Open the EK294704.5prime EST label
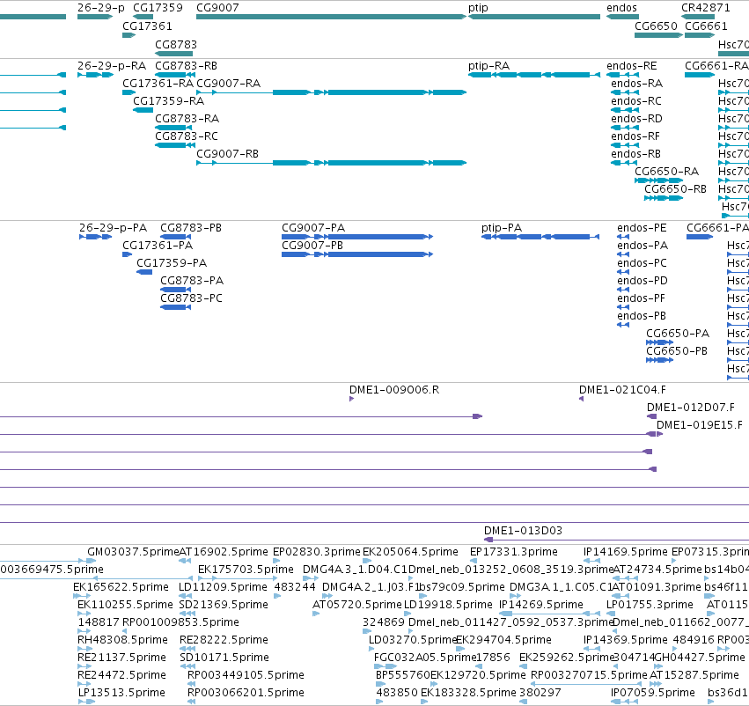Image resolution: width=749 pixels, height=706 pixels. click(503, 640)
